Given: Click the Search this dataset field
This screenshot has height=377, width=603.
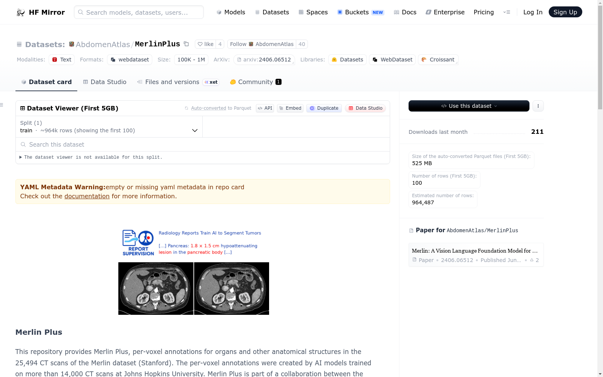Looking at the screenshot, I should (x=203, y=144).
